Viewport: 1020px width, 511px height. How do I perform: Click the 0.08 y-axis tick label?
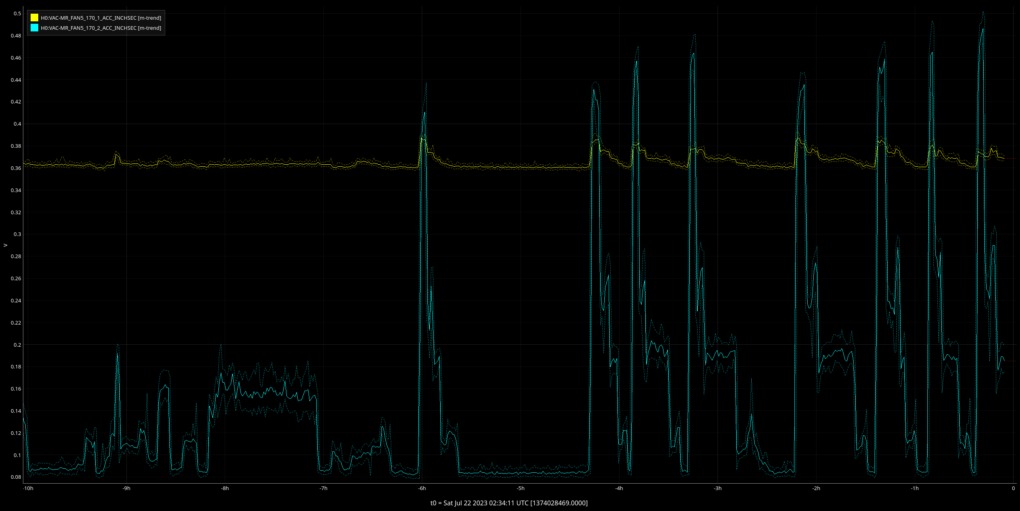click(x=16, y=477)
